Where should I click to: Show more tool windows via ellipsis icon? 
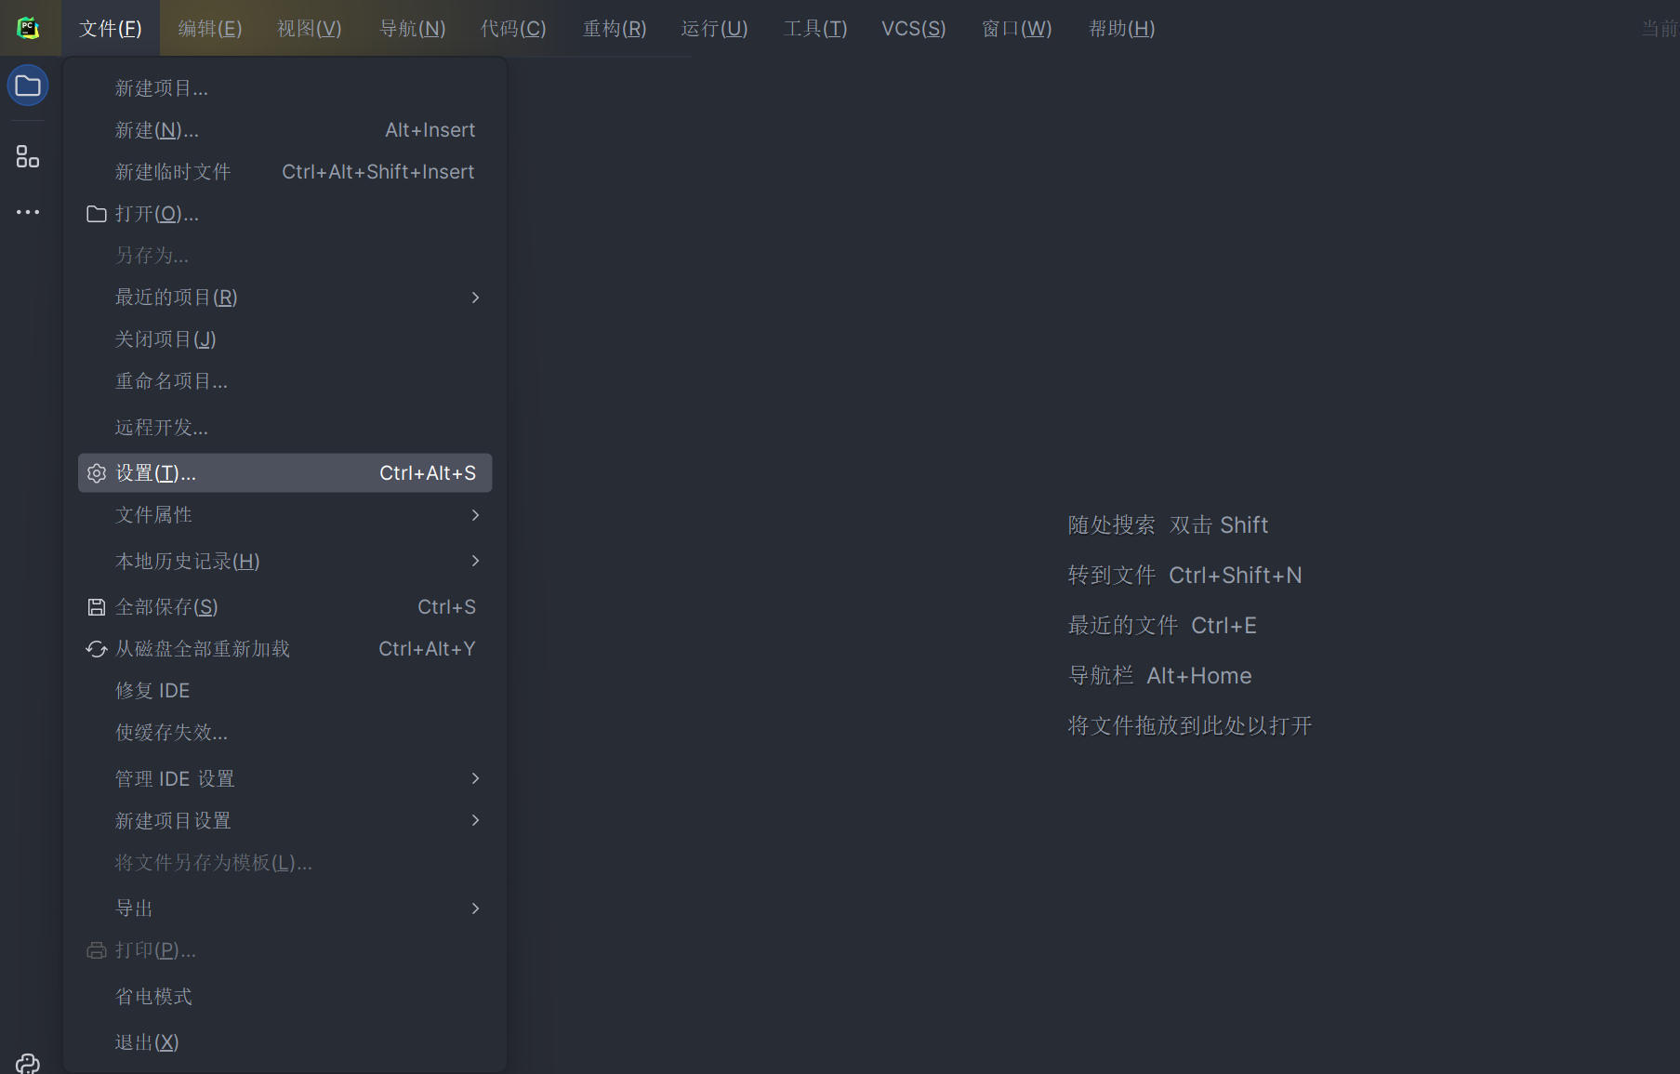coord(28,212)
